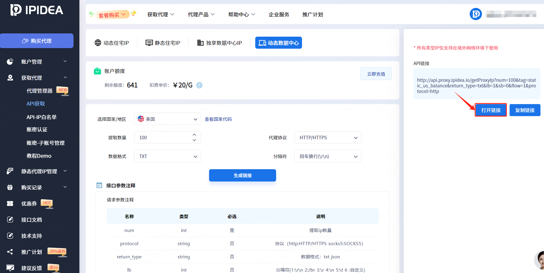The width and height of the screenshot is (544, 273).
Task: Open the customer service avatar chat
Action: pyautogui.click(x=540, y=260)
